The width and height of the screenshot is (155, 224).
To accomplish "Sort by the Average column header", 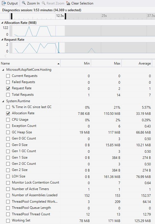I will point(137,63).
